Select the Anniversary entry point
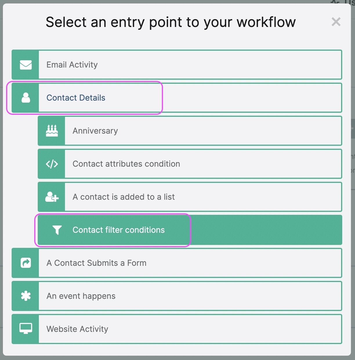The image size is (355, 360). (95, 131)
